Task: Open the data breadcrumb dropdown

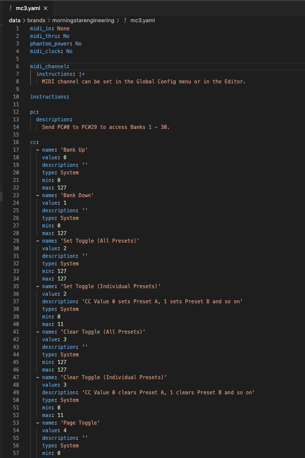Action: tap(14, 21)
